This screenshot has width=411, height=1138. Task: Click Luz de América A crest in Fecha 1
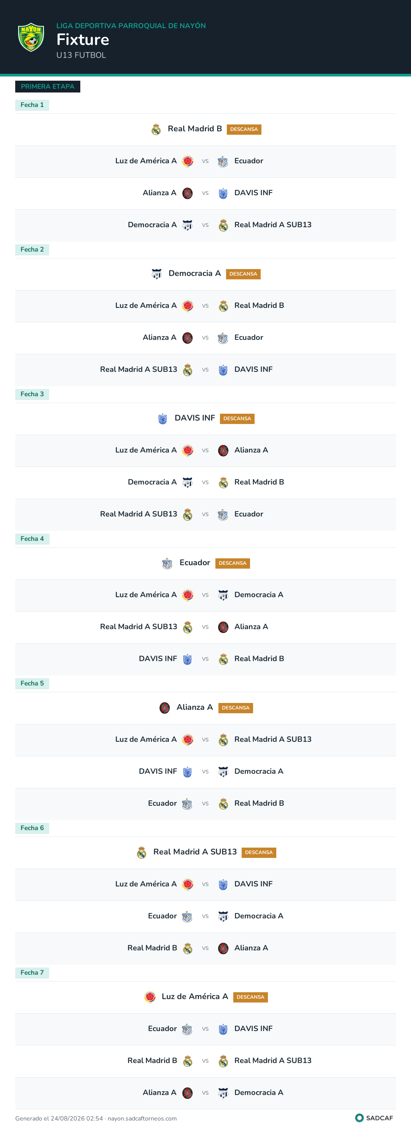[187, 161]
